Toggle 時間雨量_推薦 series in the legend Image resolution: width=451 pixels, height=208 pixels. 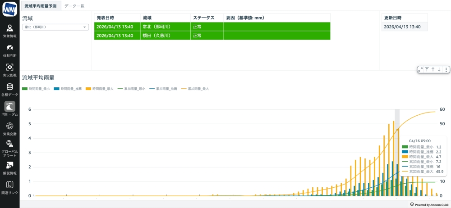click(68, 89)
